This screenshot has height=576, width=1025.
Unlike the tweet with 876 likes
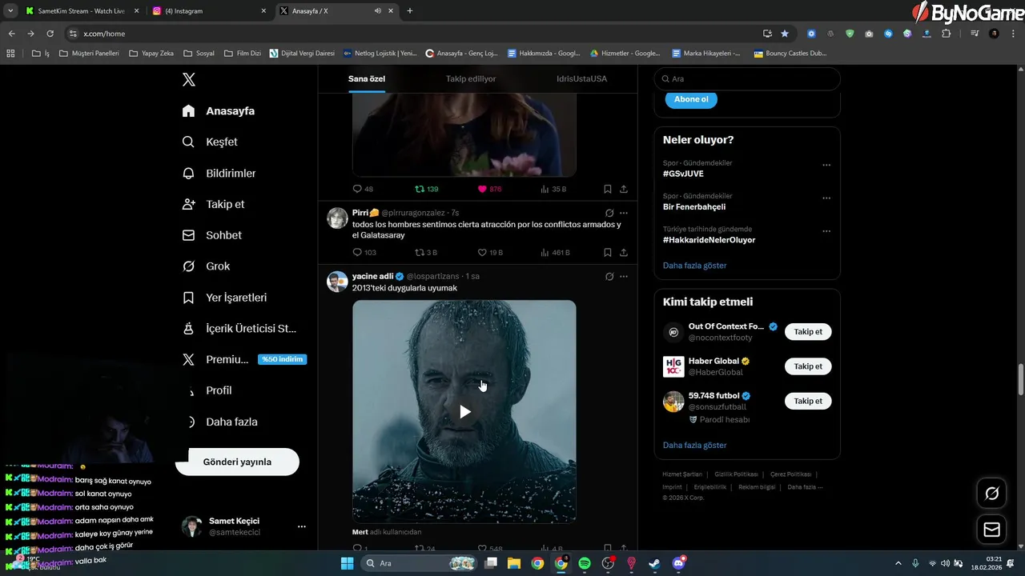489,189
